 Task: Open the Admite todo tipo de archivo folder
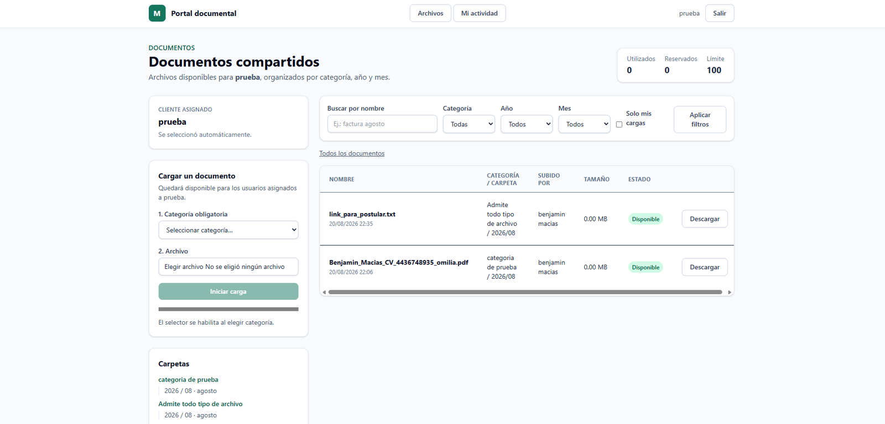[200, 404]
